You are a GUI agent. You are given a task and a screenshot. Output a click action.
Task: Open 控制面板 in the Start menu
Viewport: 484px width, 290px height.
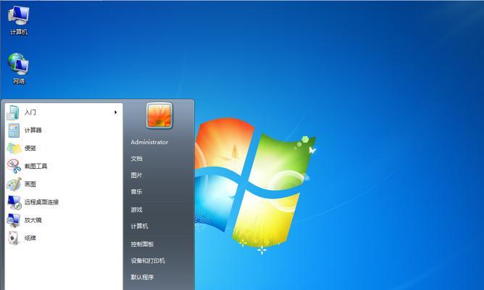pos(142,244)
